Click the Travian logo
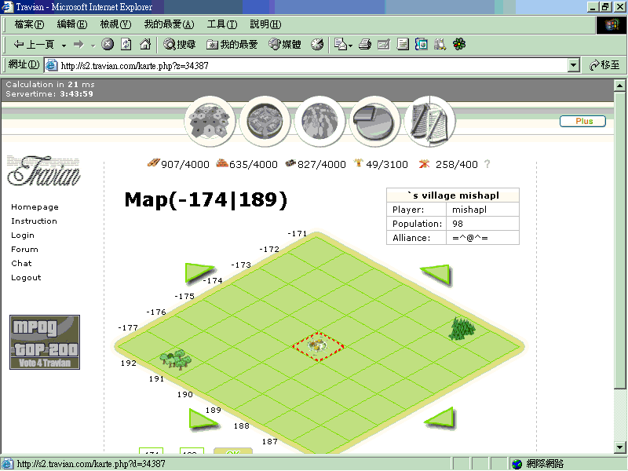 44,170
